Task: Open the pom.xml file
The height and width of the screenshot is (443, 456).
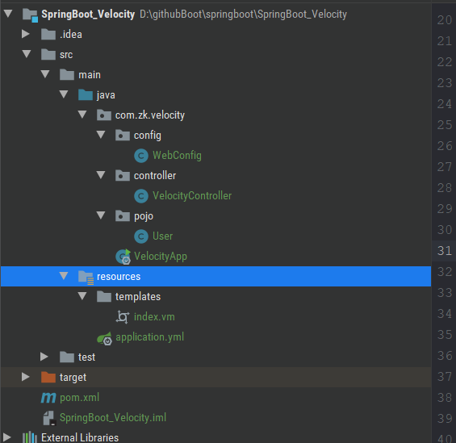Action: point(79,397)
